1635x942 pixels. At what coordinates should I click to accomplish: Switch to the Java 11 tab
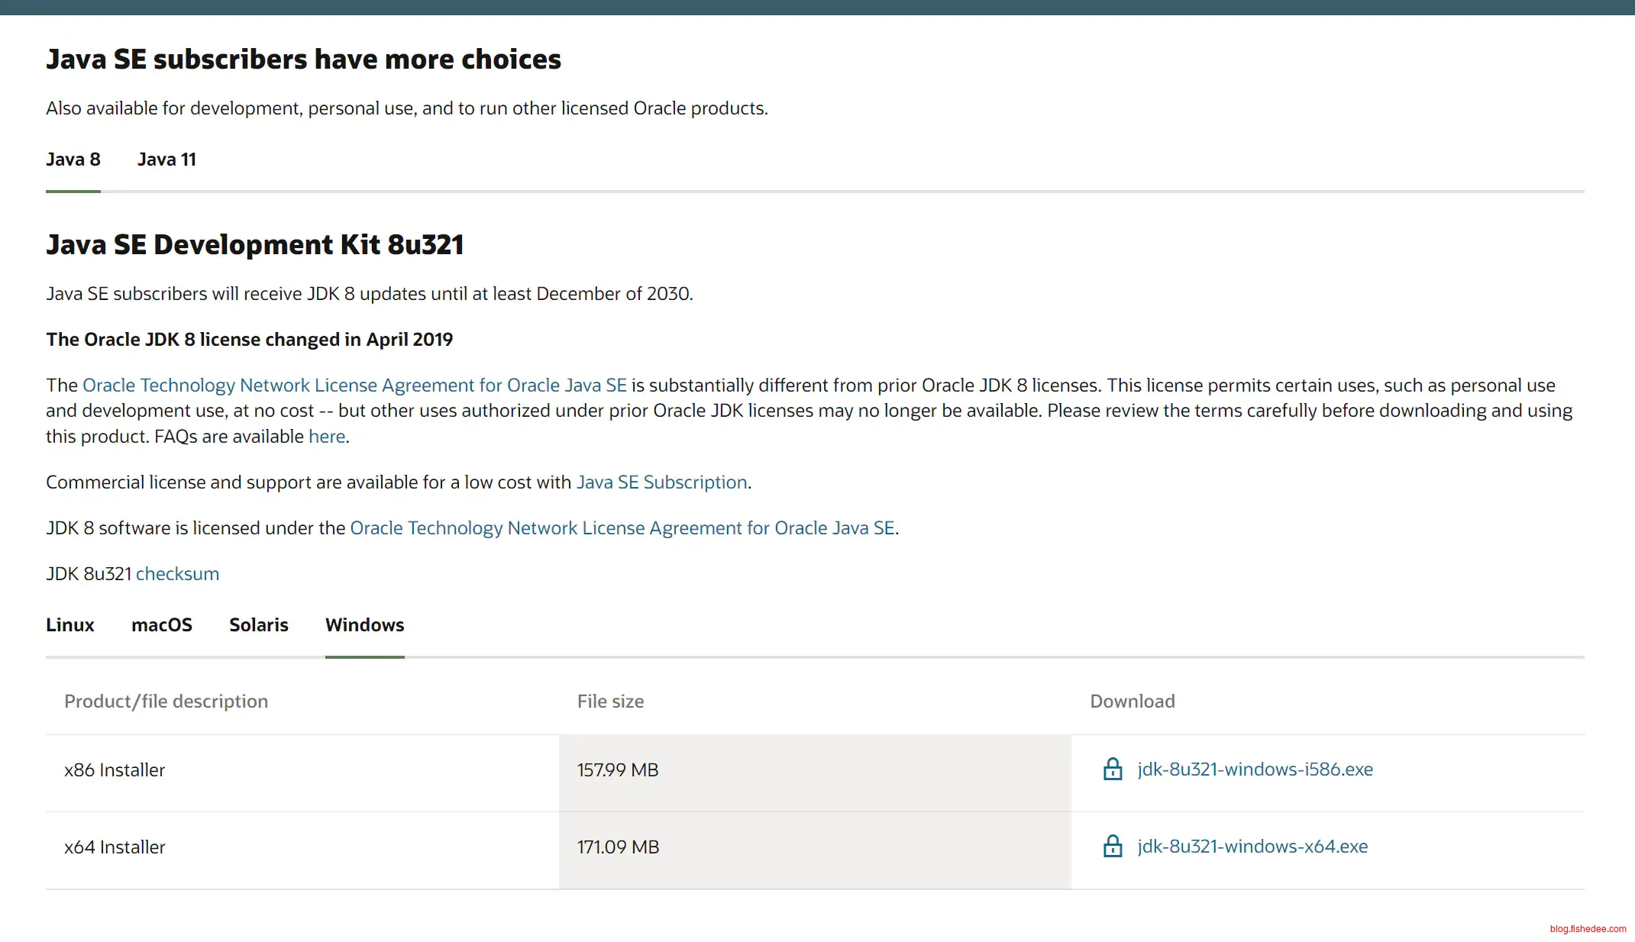tap(166, 160)
